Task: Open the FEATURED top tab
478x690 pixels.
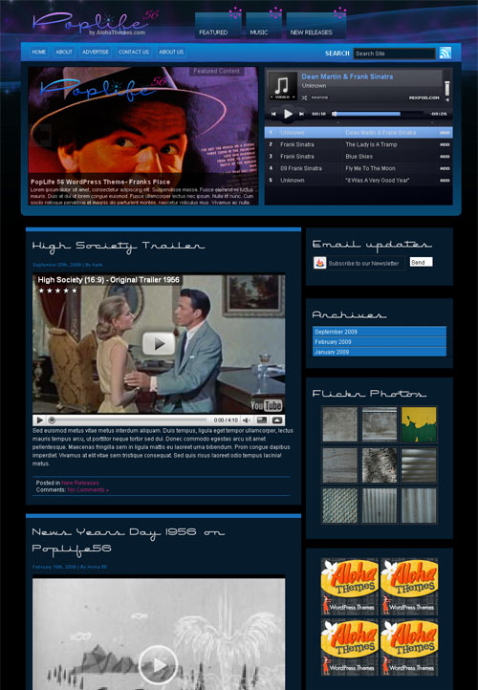Action: 218,26
